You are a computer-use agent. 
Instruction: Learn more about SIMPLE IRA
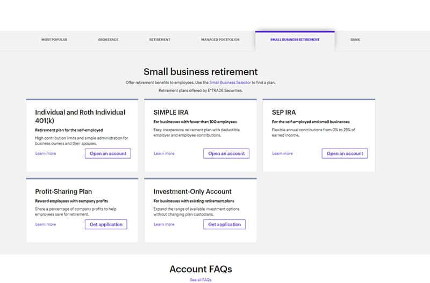[164, 154]
